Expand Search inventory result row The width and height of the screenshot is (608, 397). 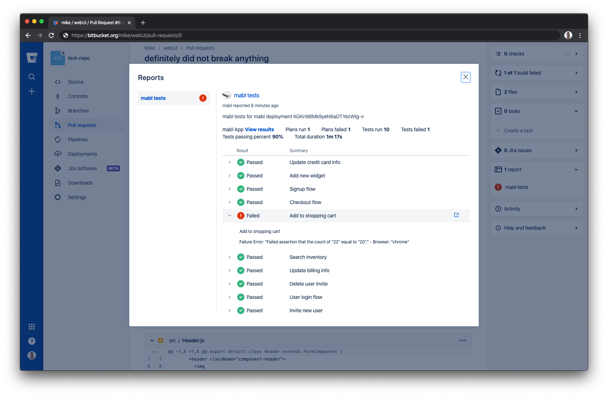[x=230, y=257]
